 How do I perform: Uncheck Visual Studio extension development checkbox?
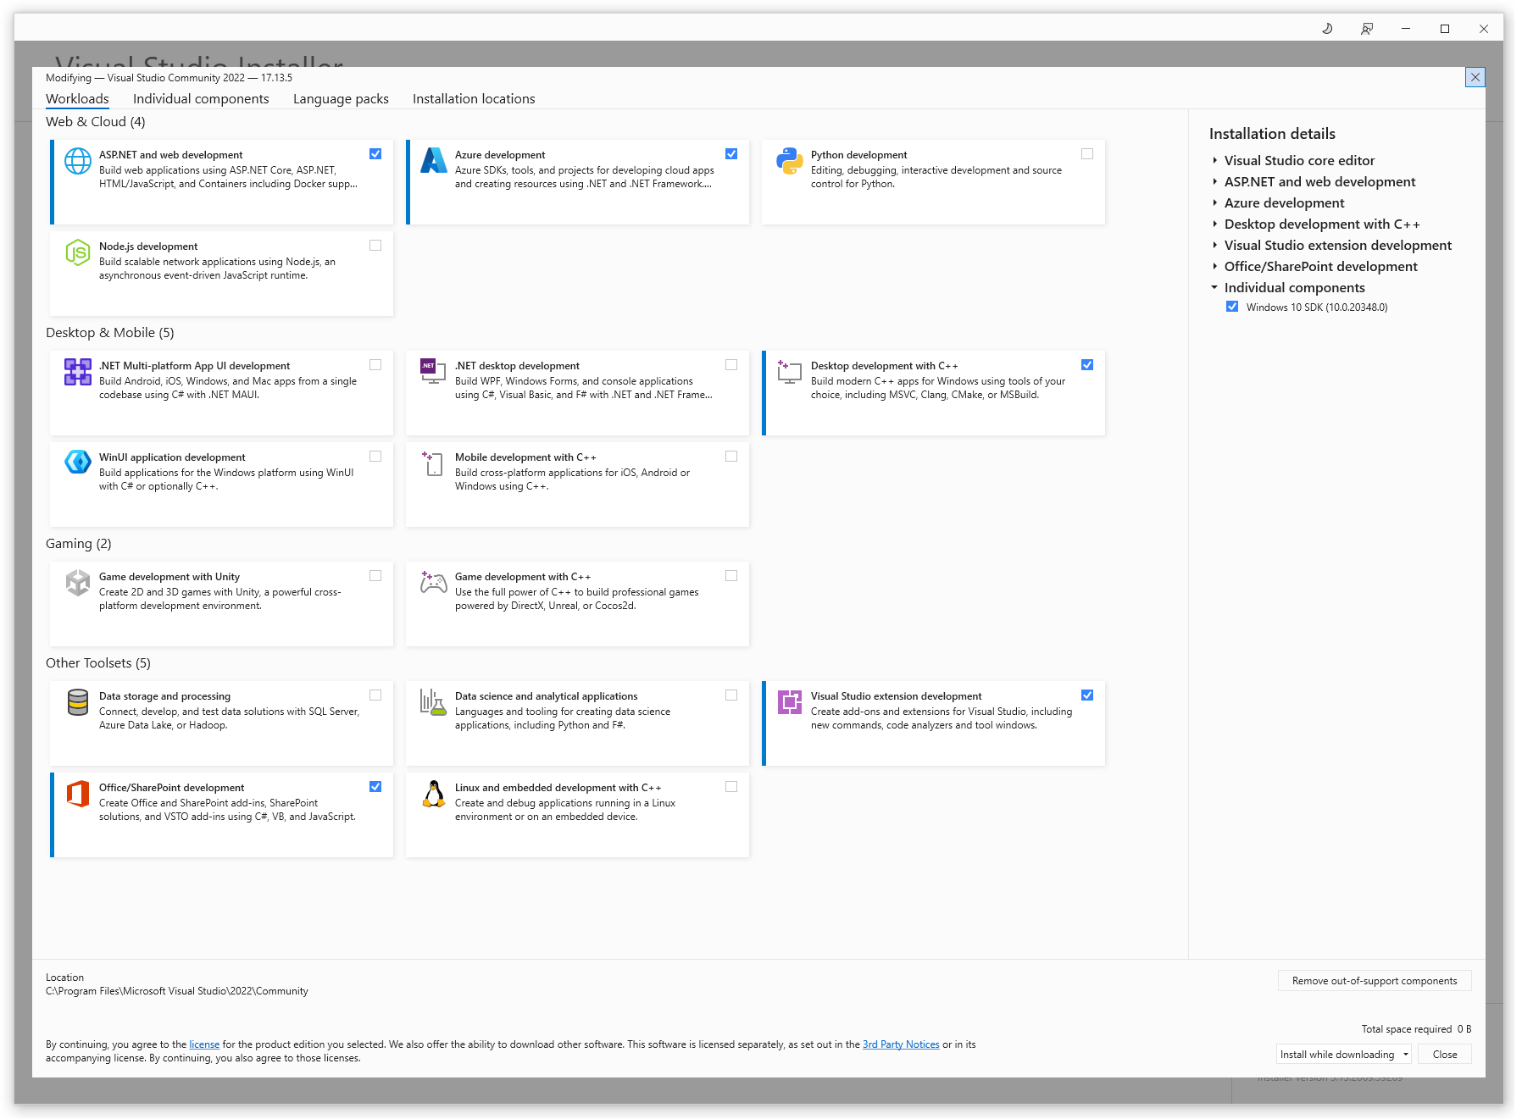tap(1087, 695)
